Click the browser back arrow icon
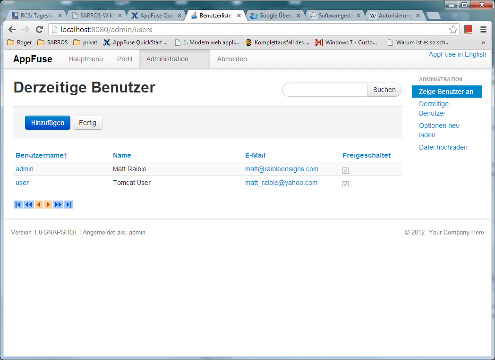The image size is (495, 360). pos(12,29)
